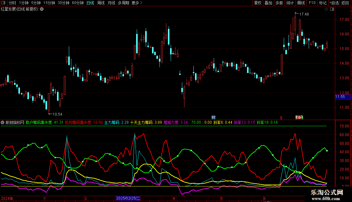Click 增减力度: 3.24 indicator value

click(176, 122)
